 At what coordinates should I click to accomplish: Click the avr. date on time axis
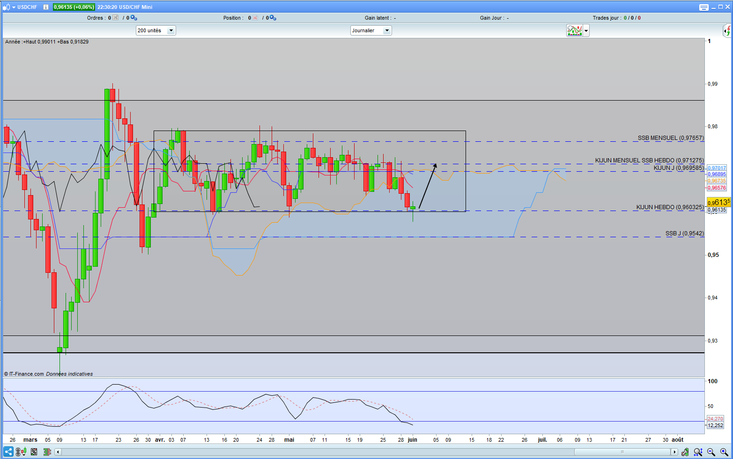(160, 440)
